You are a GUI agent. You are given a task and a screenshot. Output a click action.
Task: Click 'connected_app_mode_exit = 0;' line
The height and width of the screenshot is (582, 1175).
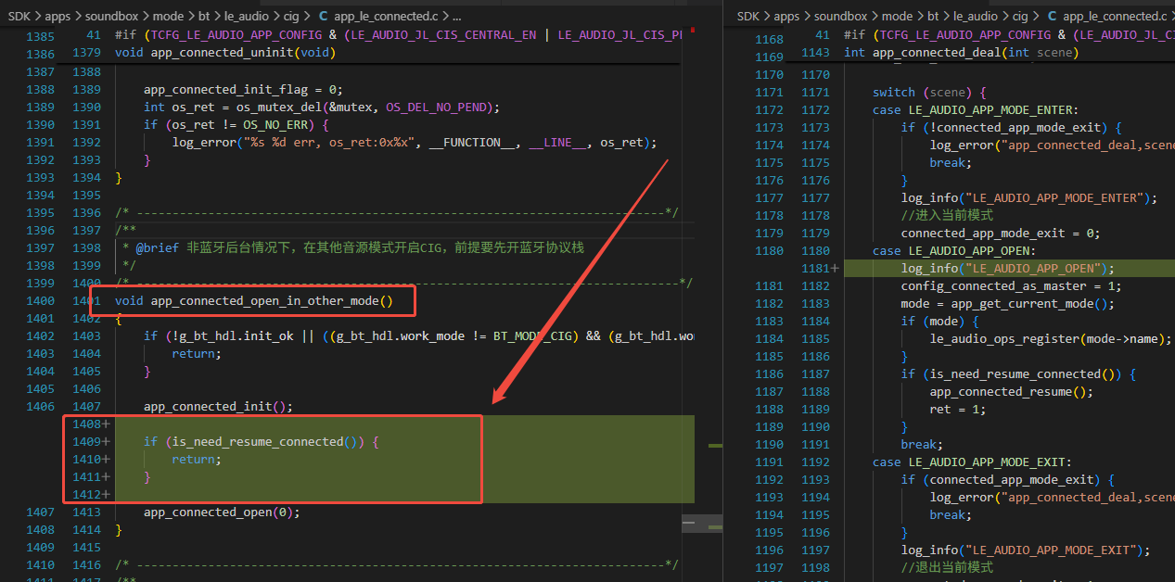click(1001, 234)
